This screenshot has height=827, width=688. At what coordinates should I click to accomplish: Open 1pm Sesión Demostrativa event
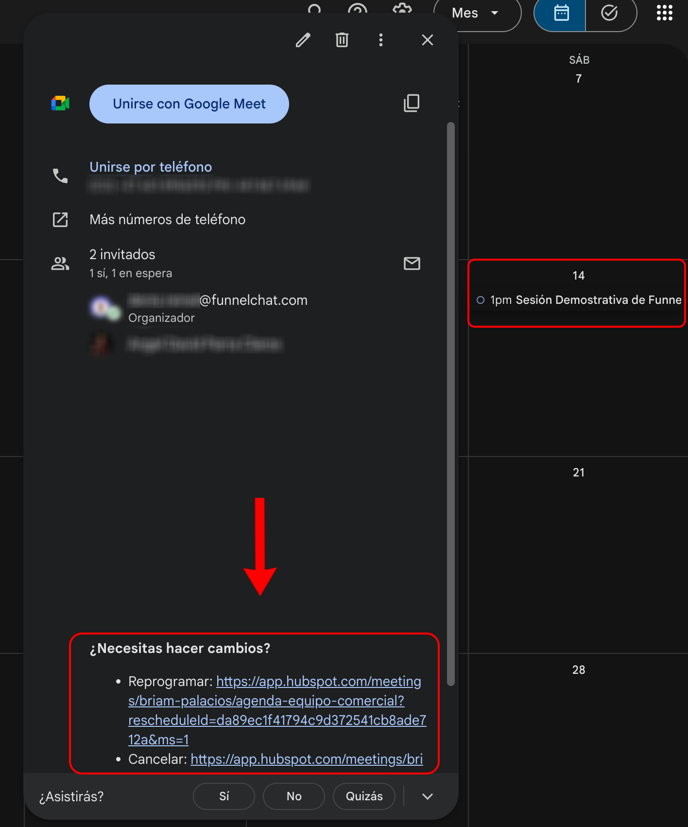click(x=579, y=300)
